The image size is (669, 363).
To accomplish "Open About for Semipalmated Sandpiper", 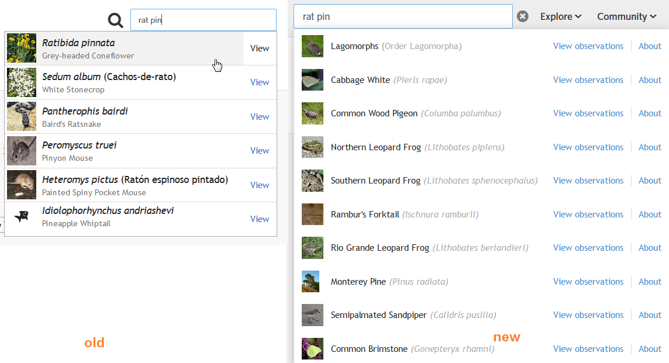I will pos(650,315).
